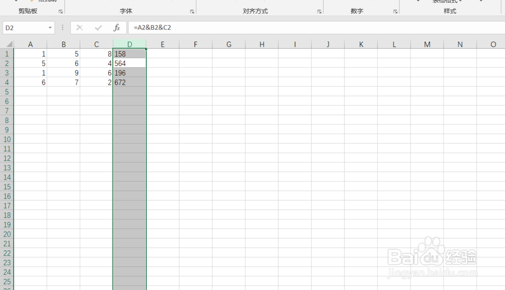
Task: Click cell C1 containing 8
Action: (x=96, y=53)
